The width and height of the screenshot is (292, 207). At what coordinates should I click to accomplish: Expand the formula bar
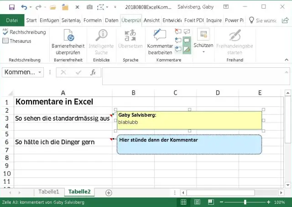tap(286, 72)
